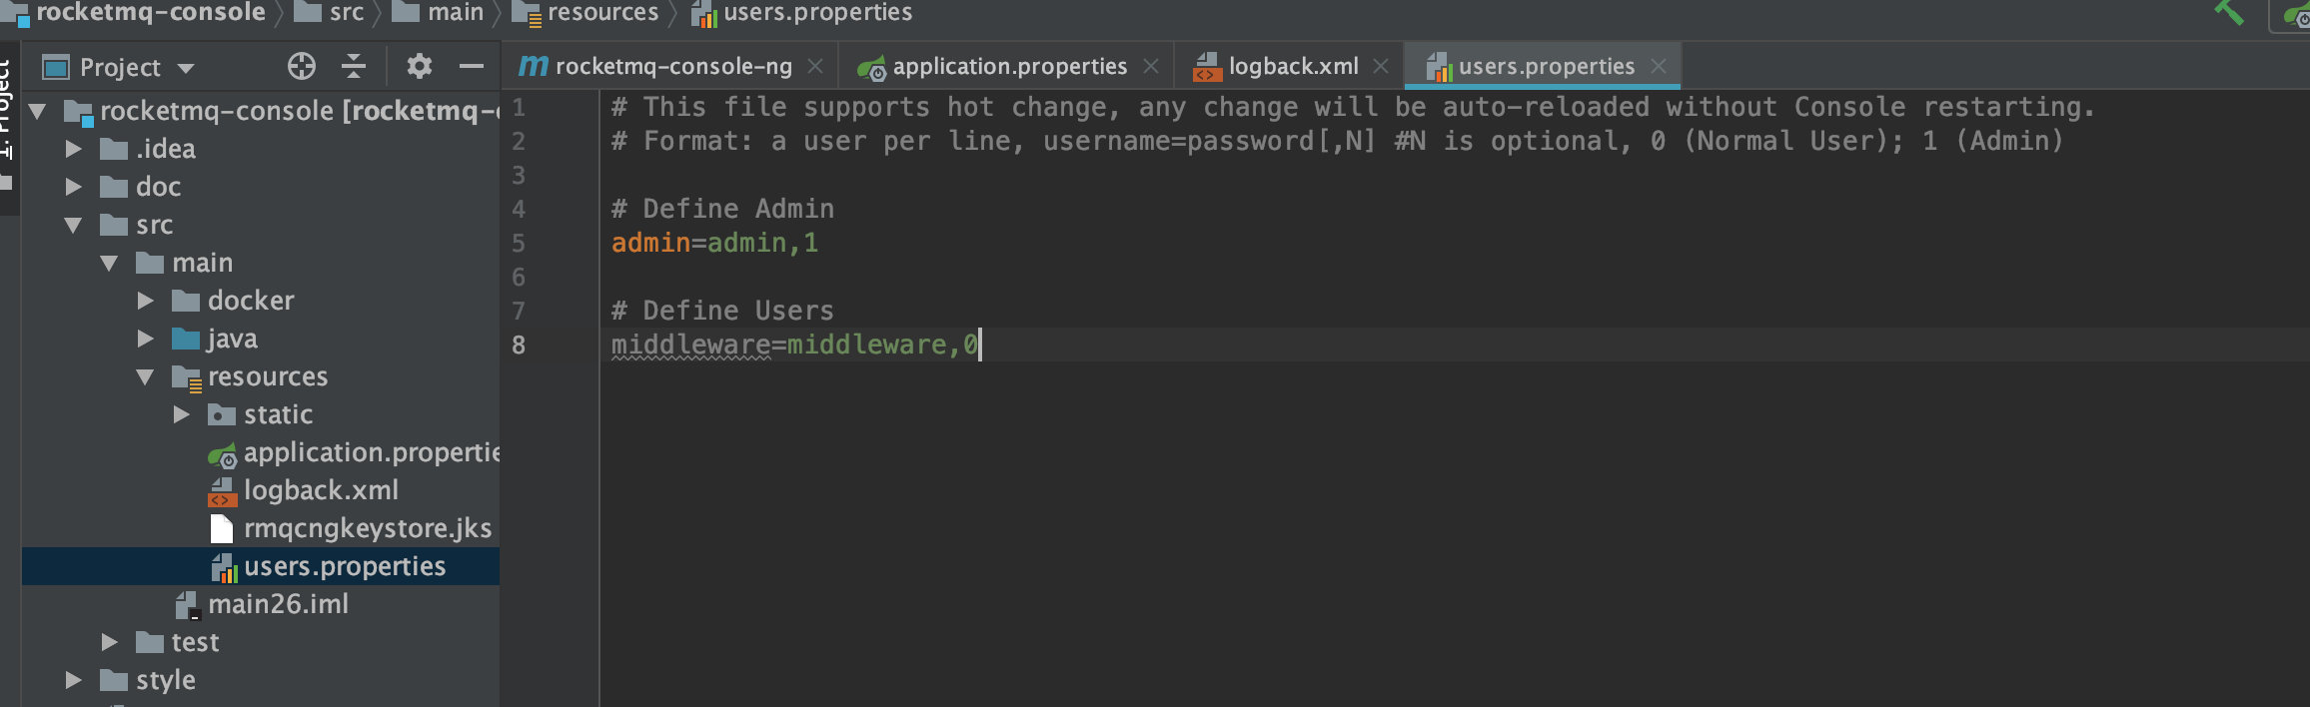
Task: Click line 5 admin=admin,1 in editor
Action: [x=714, y=243]
